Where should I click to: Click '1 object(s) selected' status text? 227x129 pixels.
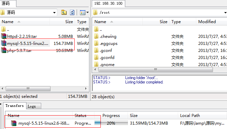[x=19, y=96]
